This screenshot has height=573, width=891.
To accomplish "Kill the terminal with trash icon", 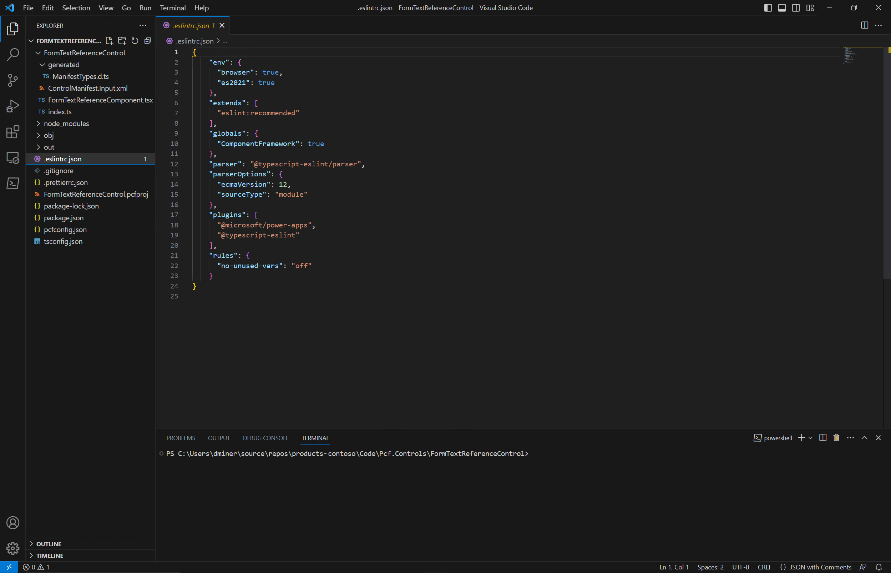I will click(x=836, y=438).
